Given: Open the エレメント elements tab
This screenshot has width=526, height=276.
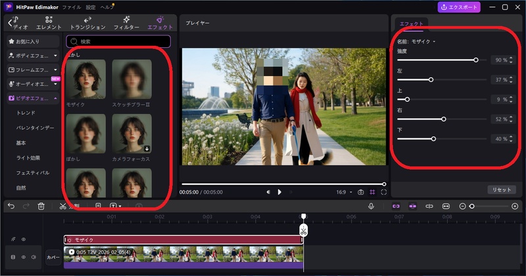Looking at the screenshot, I should pos(49,23).
